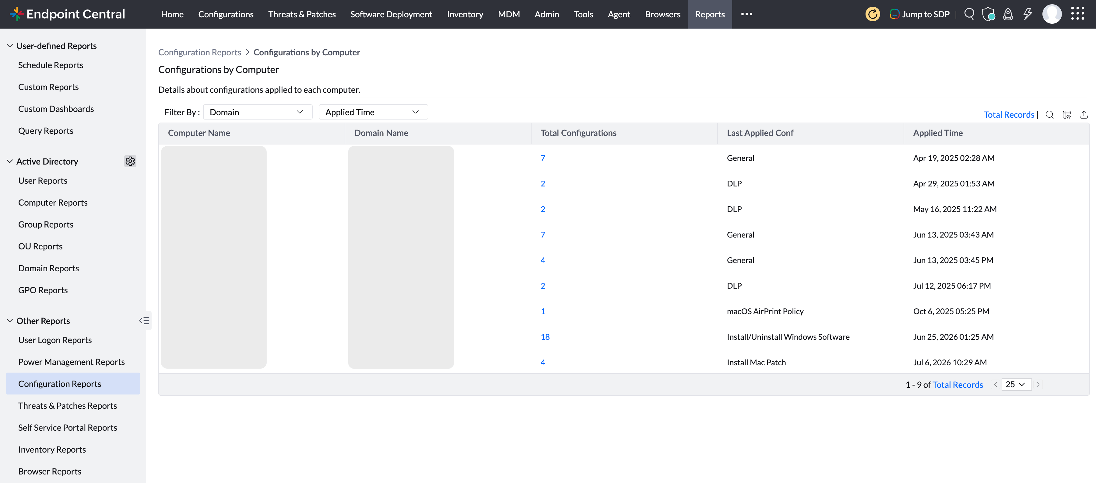This screenshot has height=483, width=1096.
Task: Search the report table records
Action: [x=1050, y=115]
